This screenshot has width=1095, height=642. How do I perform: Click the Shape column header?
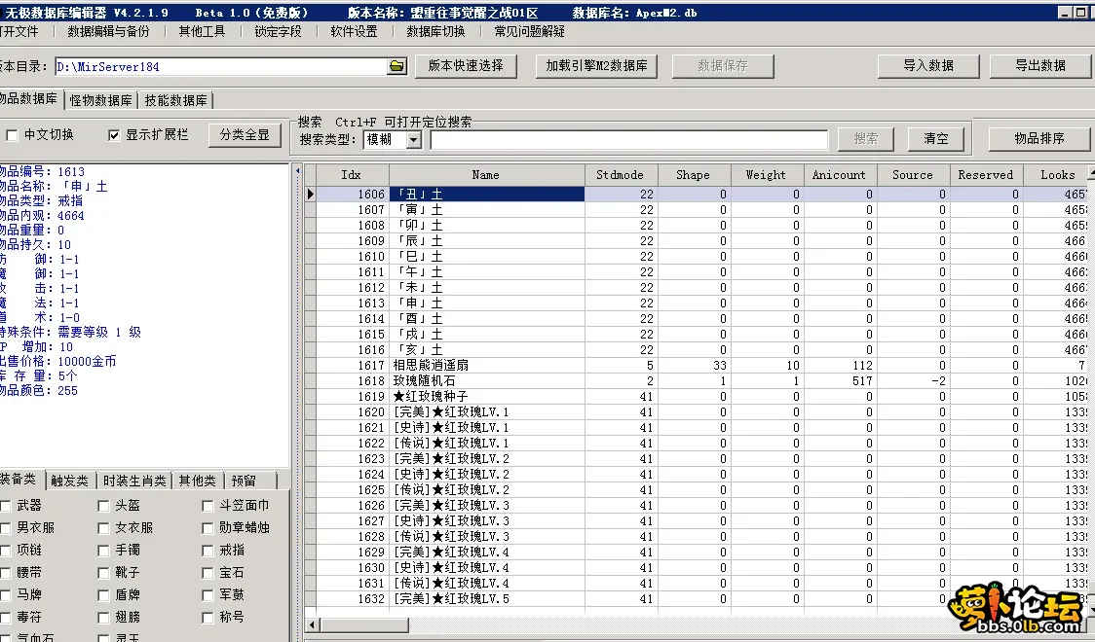693,175
